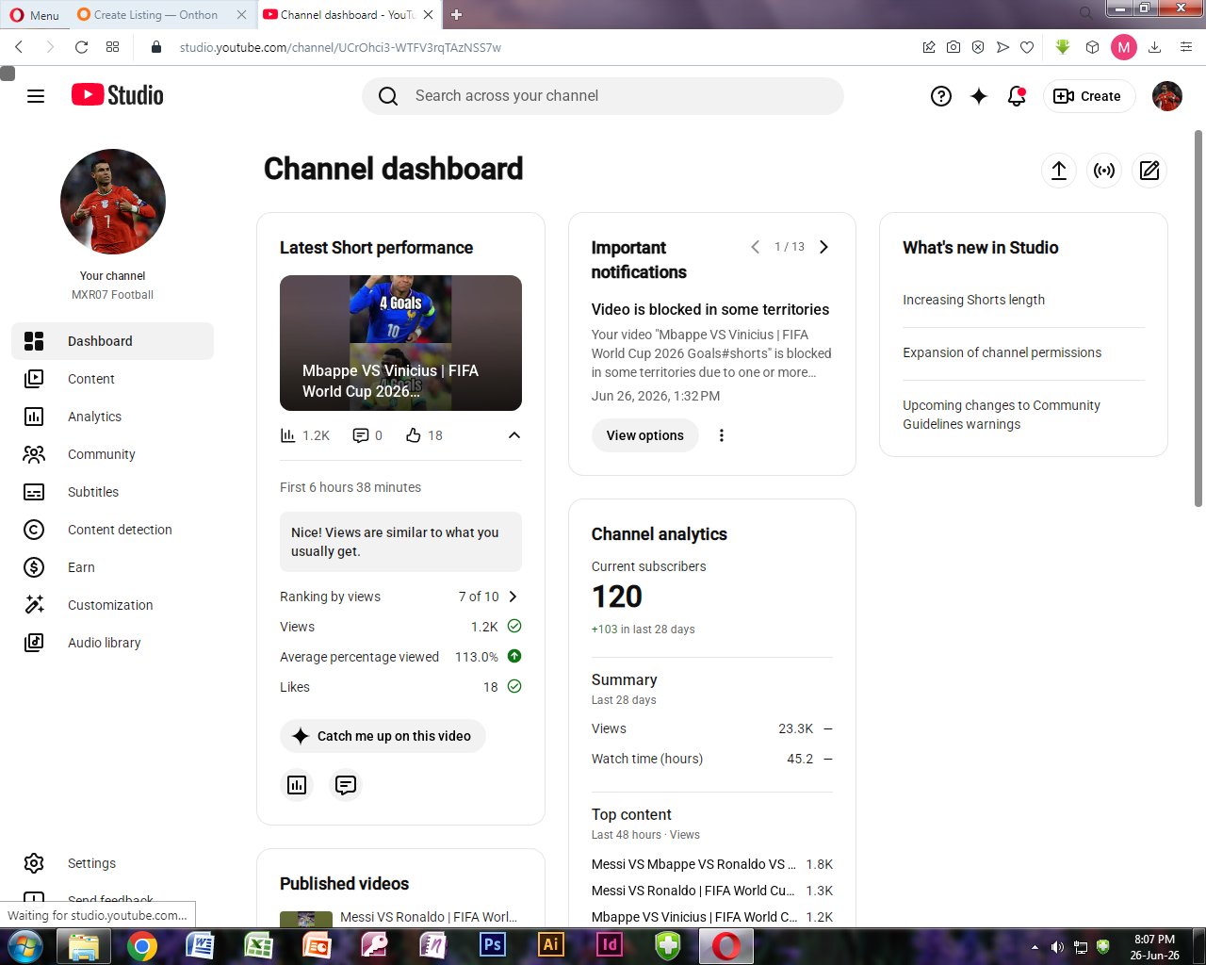
Task: Reload the current page
Action: click(82, 47)
